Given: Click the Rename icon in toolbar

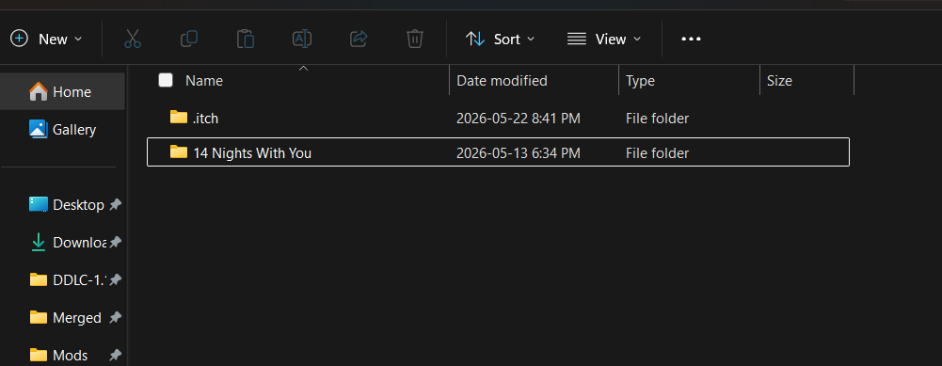Looking at the screenshot, I should (301, 40).
